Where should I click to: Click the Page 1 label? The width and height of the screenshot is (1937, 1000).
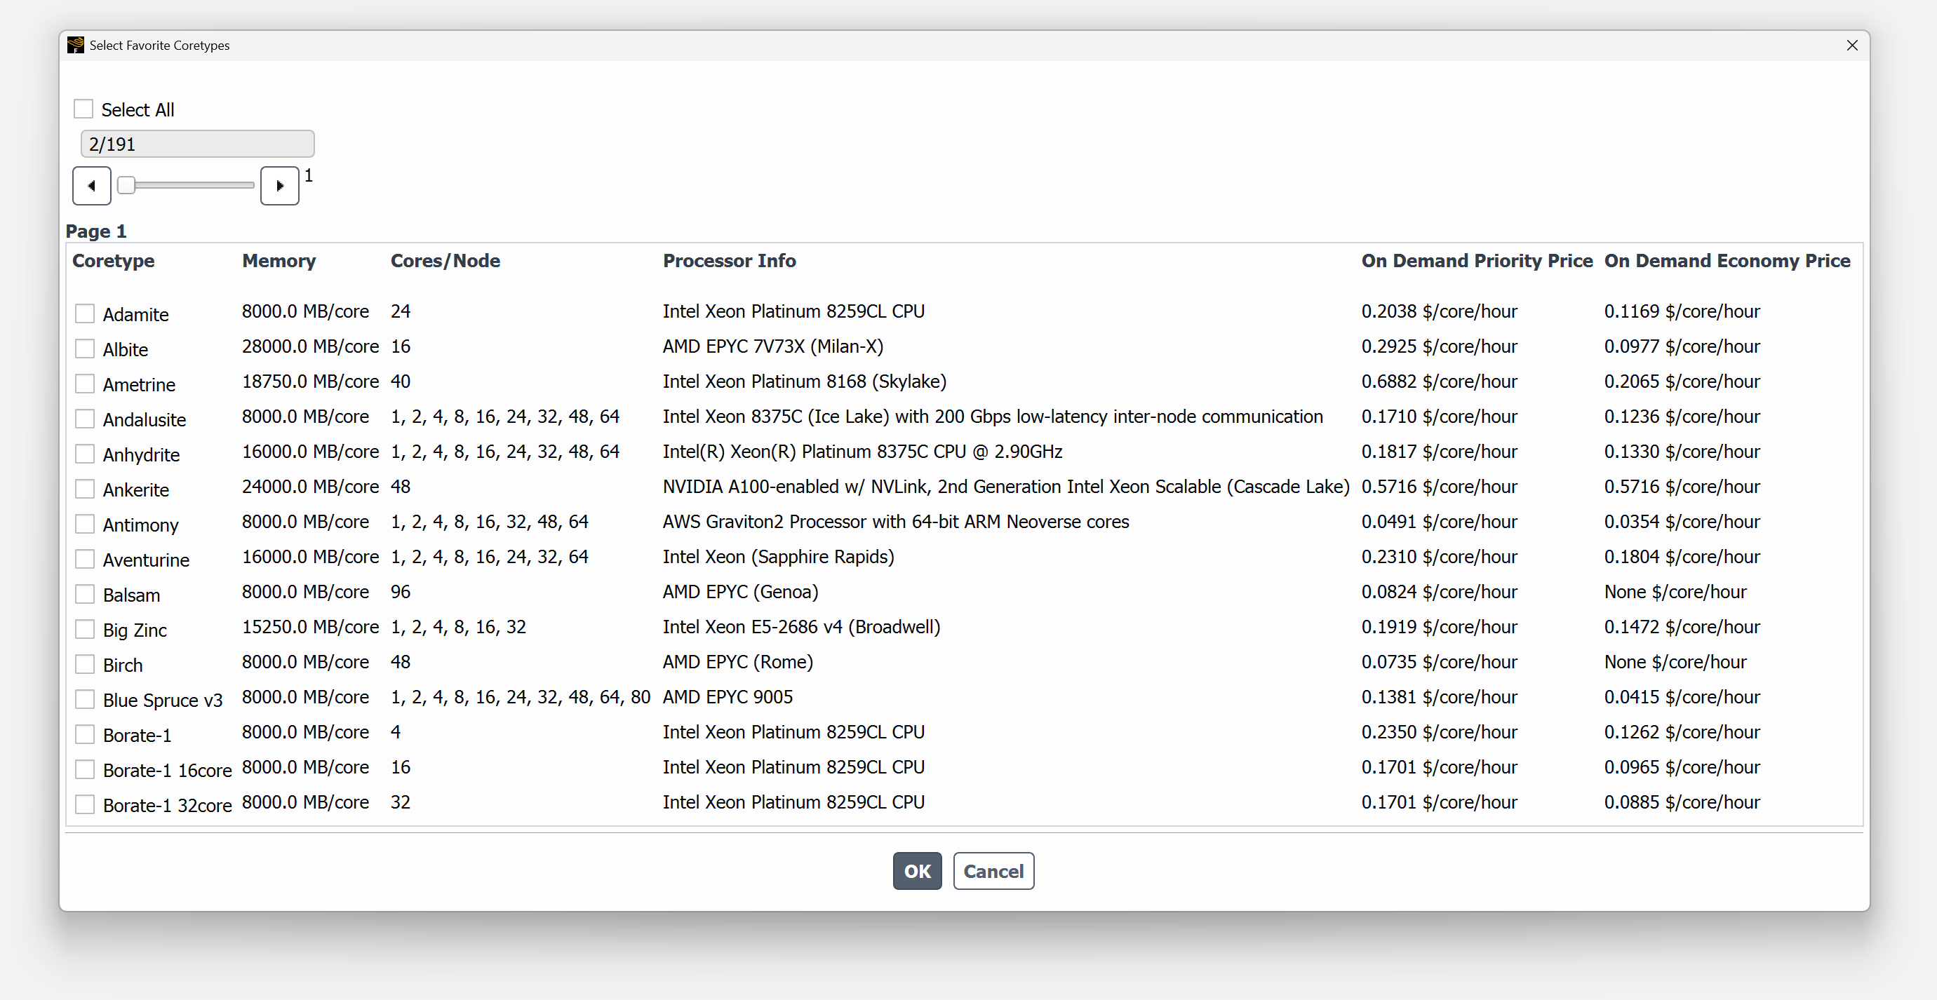tap(95, 231)
